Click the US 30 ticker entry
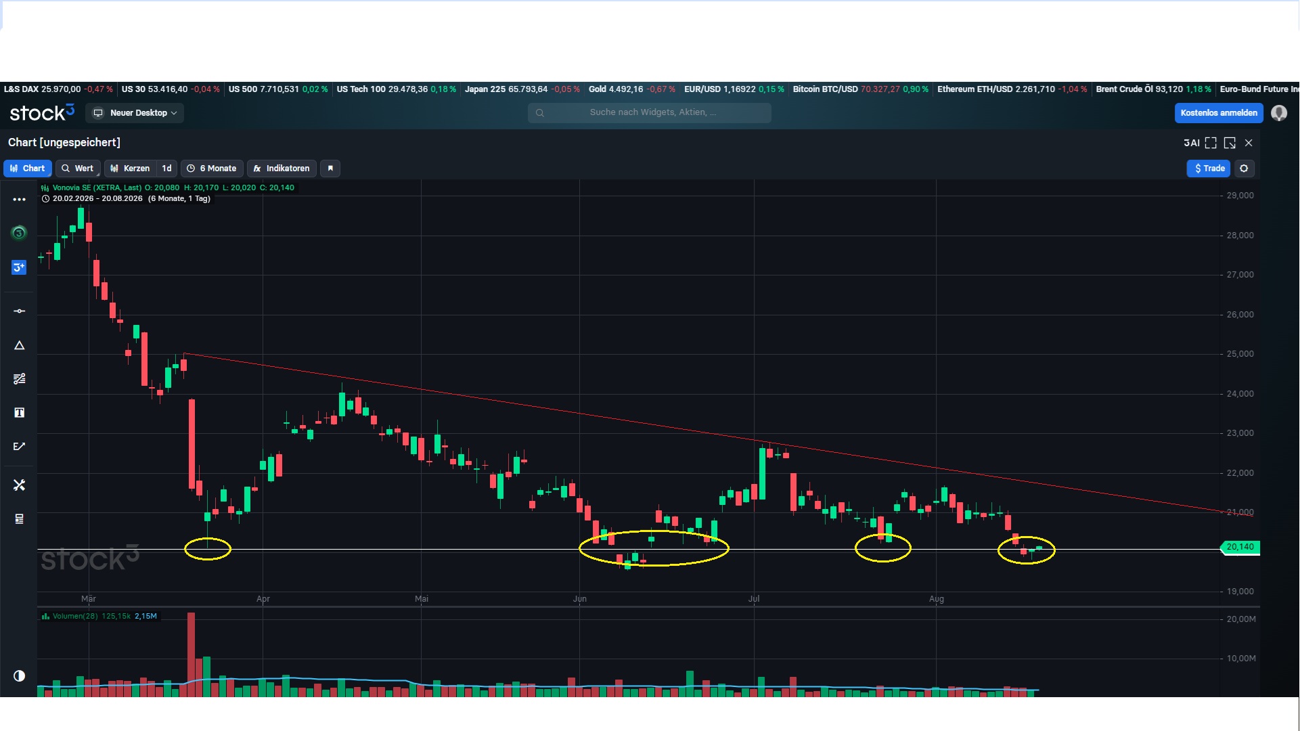 point(171,89)
